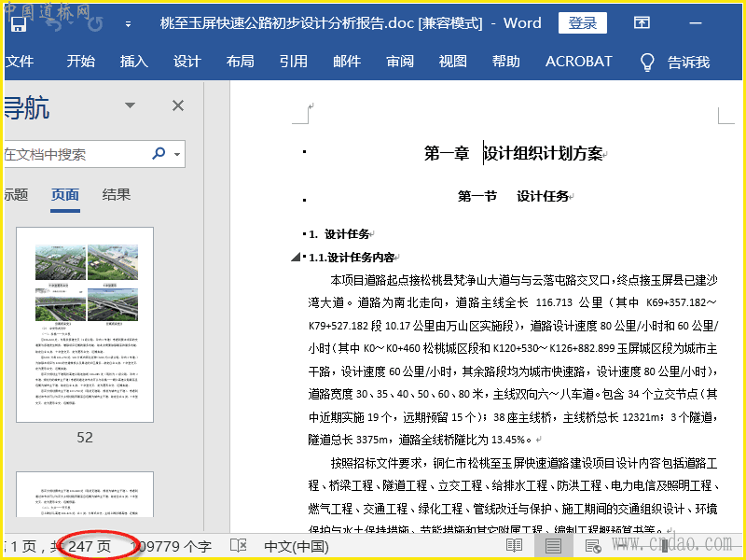
Task: Click the 109779 个字 word count
Action: 172,545
